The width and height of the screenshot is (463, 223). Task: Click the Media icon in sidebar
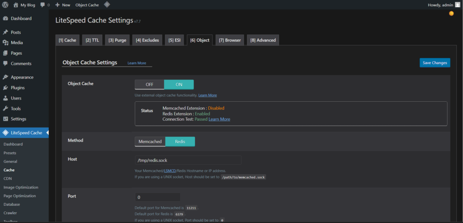pyautogui.click(x=5, y=43)
